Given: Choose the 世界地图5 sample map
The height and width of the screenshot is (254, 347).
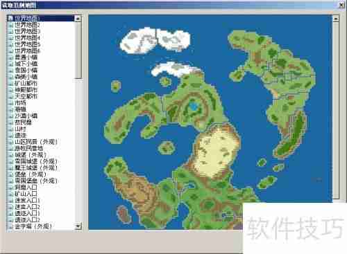Looking at the screenshot, I should point(27,44).
